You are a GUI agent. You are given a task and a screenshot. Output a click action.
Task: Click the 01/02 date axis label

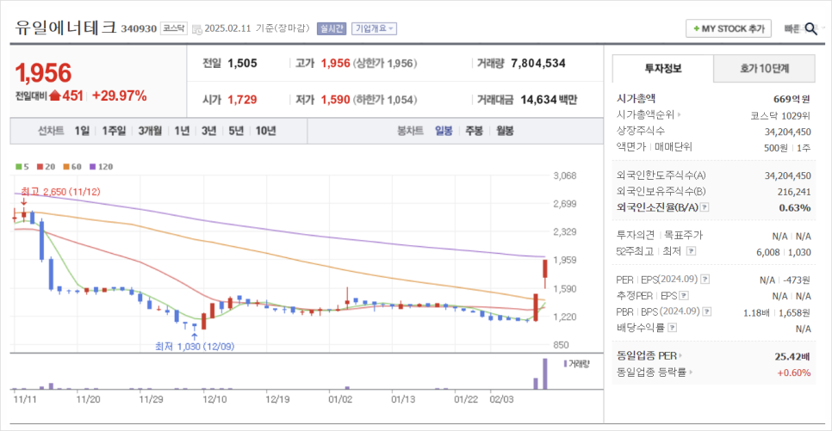click(340, 399)
